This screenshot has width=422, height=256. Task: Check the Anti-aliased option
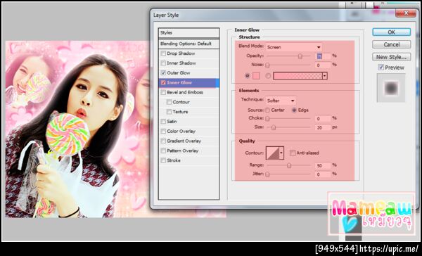coord(293,153)
